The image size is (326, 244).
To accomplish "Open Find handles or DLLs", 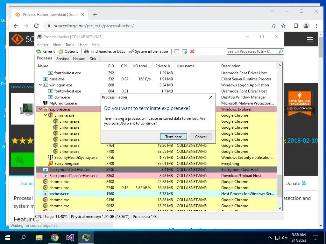I will point(105,51).
